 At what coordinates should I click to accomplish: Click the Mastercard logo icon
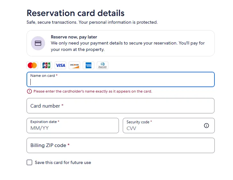pos(32,65)
